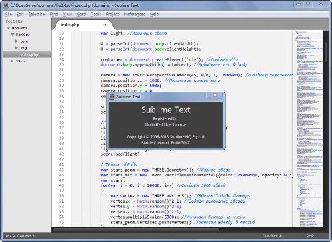Click the app icon in main title bar
This screenshot has width=332, height=242.
pos(6,5)
